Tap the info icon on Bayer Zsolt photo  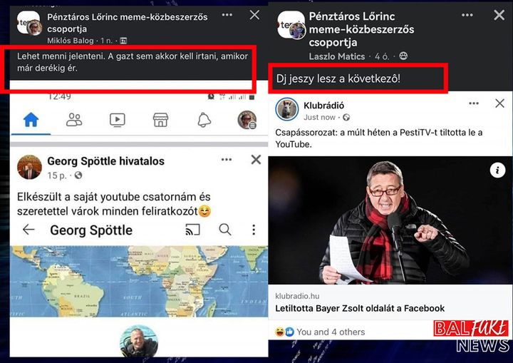[x=497, y=170]
